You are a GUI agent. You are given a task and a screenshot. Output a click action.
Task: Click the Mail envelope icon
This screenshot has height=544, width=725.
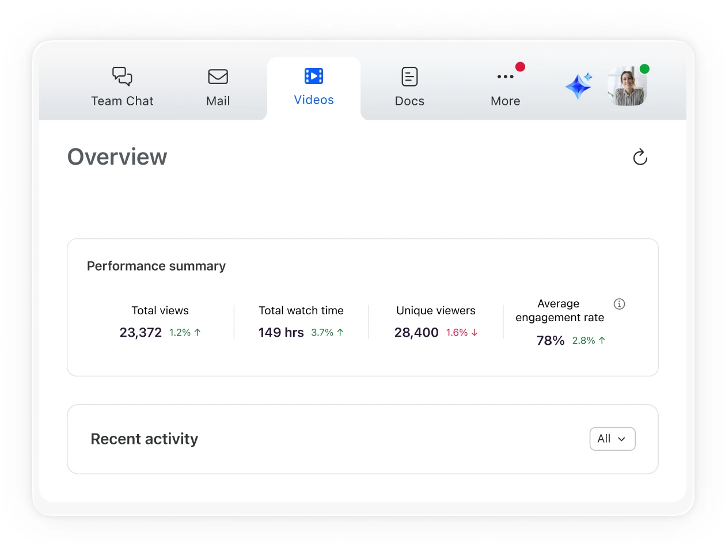pyautogui.click(x=218, y=77)
